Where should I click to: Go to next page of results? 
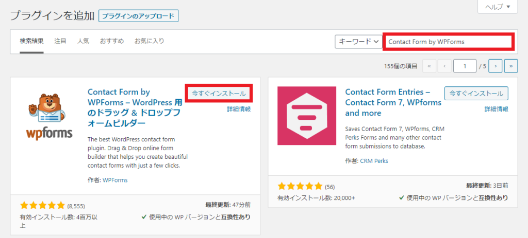click(x=496, y=66)
